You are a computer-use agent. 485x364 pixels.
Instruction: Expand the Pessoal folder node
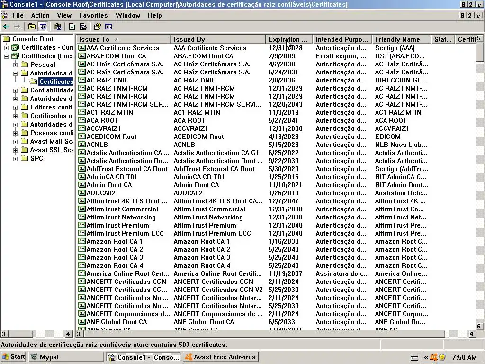coord(15,64)
